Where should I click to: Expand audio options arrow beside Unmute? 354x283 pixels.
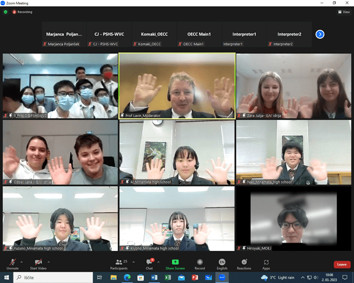pos(22,262)
